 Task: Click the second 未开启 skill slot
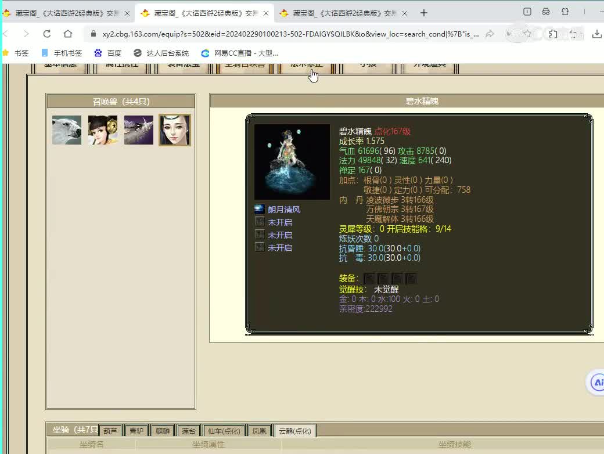coord(259,235)
